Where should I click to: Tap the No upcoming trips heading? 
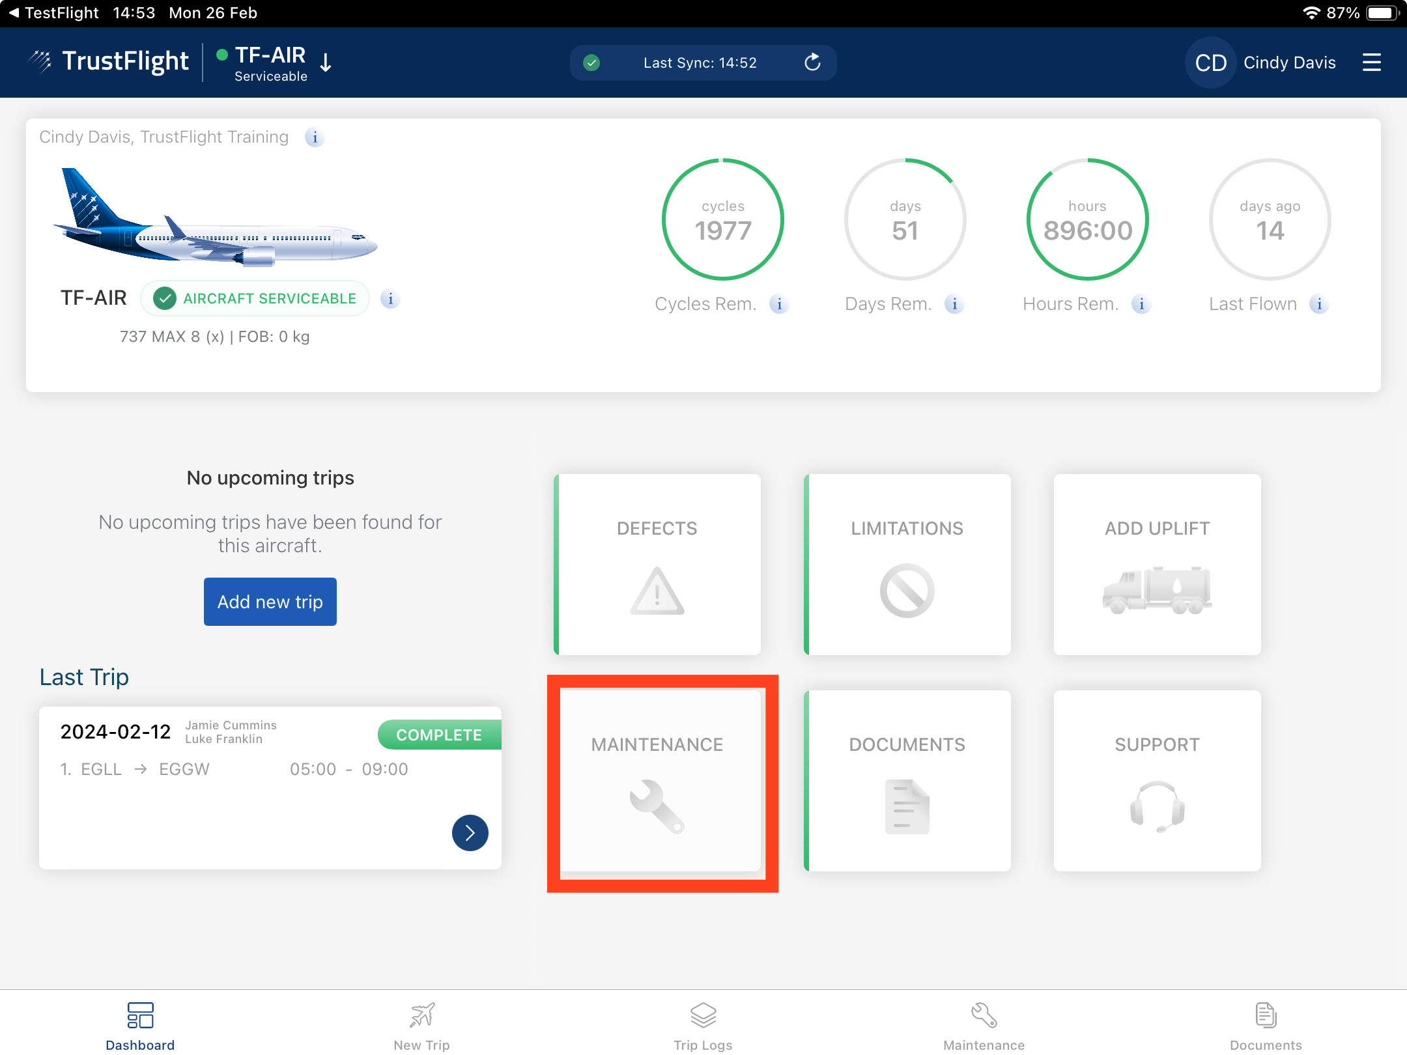[x=270, y=478]
